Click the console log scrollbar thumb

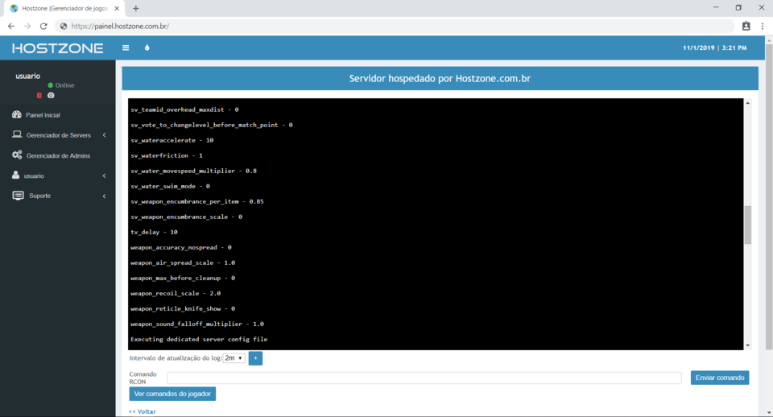click(747, 225)
